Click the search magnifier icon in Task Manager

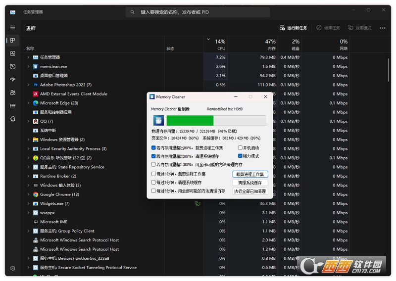coord(132,12)
